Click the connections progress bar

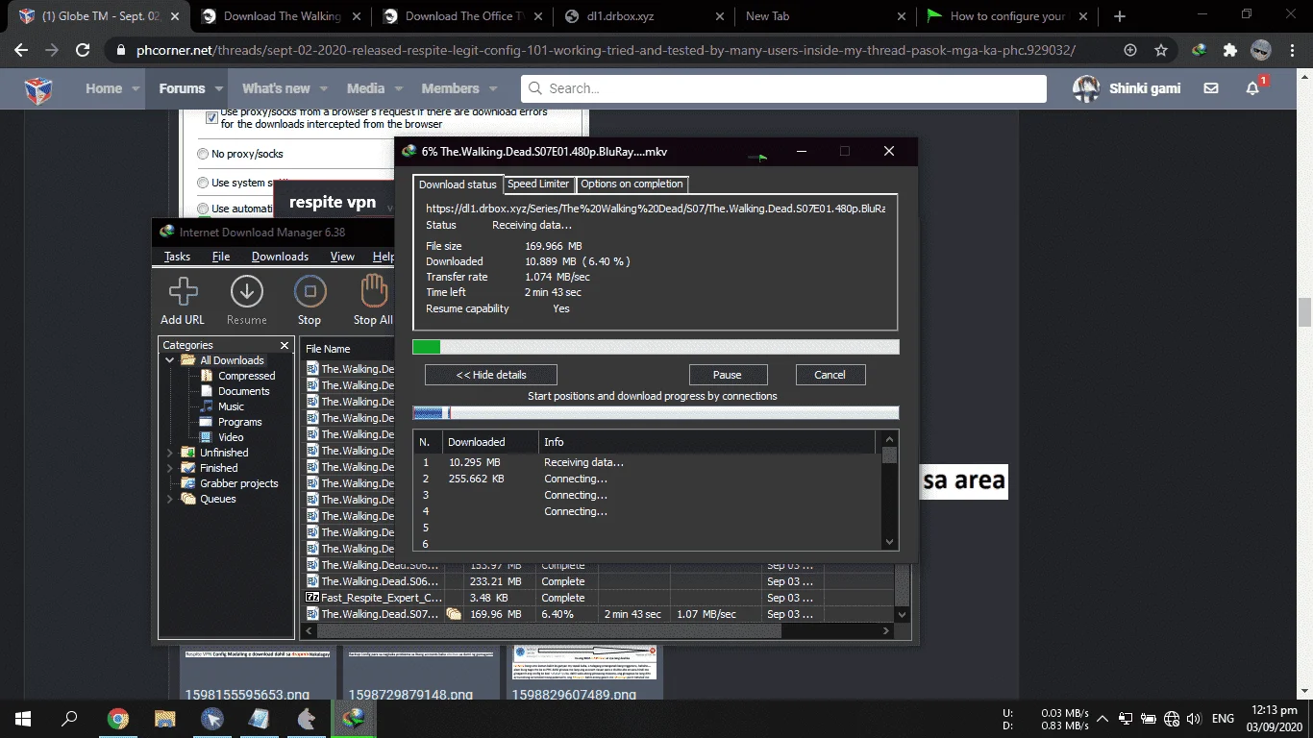pos(656,413)
